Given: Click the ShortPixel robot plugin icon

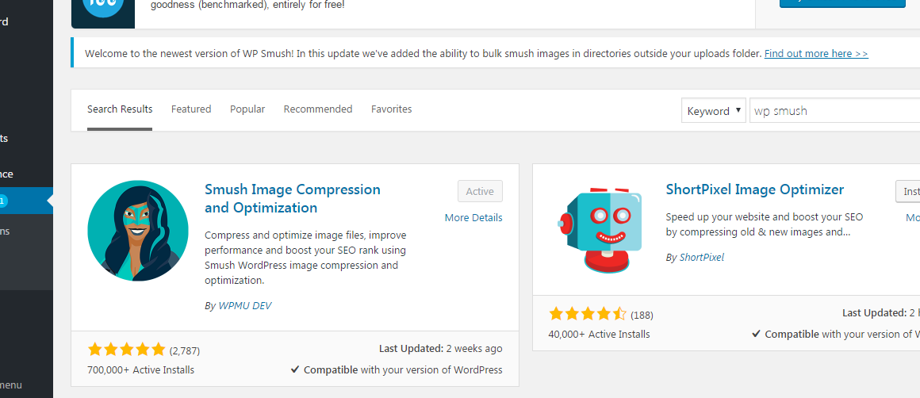Looking at the screenshot, I should [x=599, y=231].
